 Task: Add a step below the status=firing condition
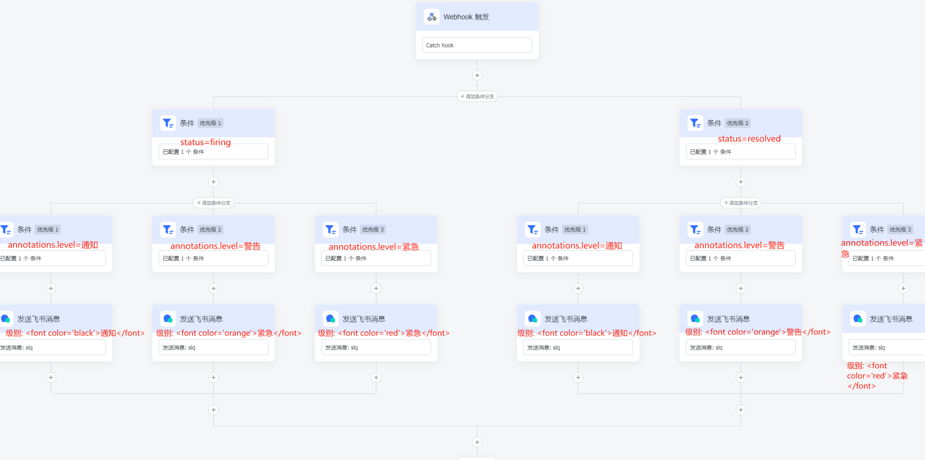tap(214, 182)
